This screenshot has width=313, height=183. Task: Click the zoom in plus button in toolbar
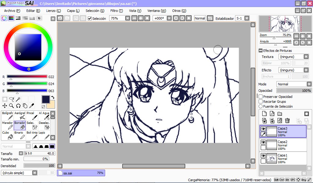tap(141, 18)
